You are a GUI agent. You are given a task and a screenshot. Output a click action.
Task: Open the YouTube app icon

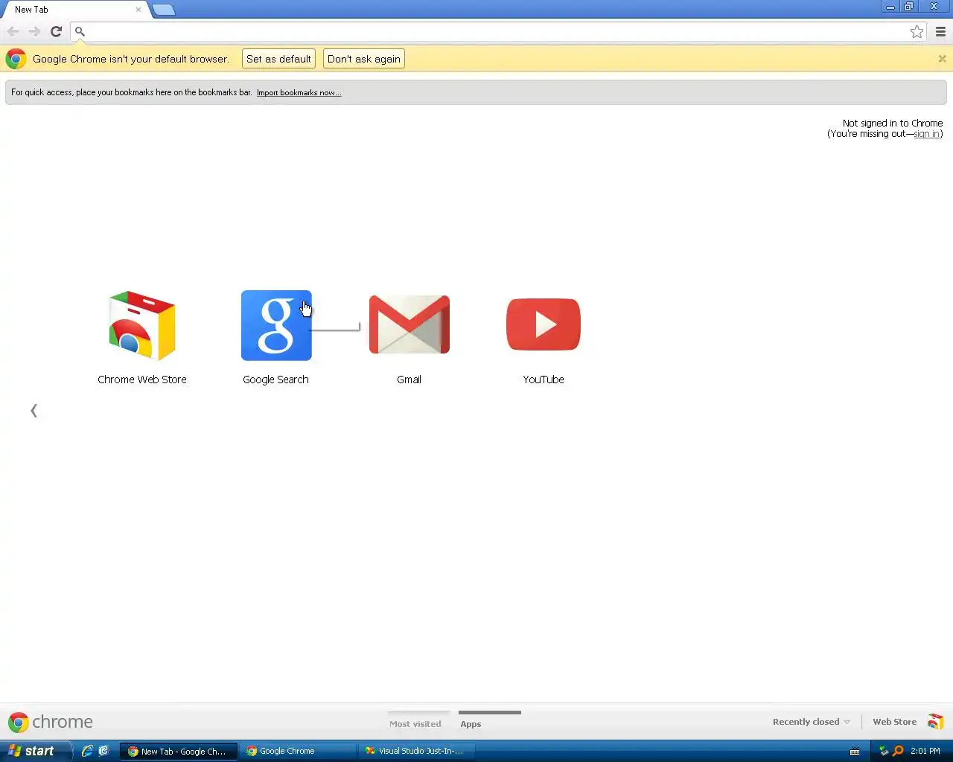tap(544, 324)
